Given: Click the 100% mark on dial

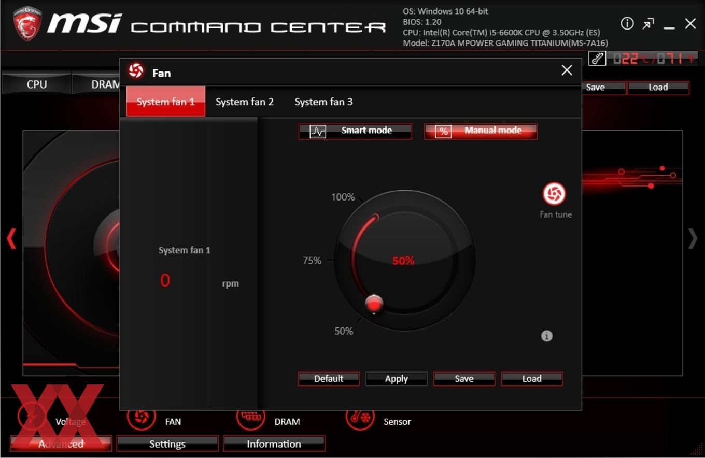Looking at the screenshot, I should pos(343,197).
